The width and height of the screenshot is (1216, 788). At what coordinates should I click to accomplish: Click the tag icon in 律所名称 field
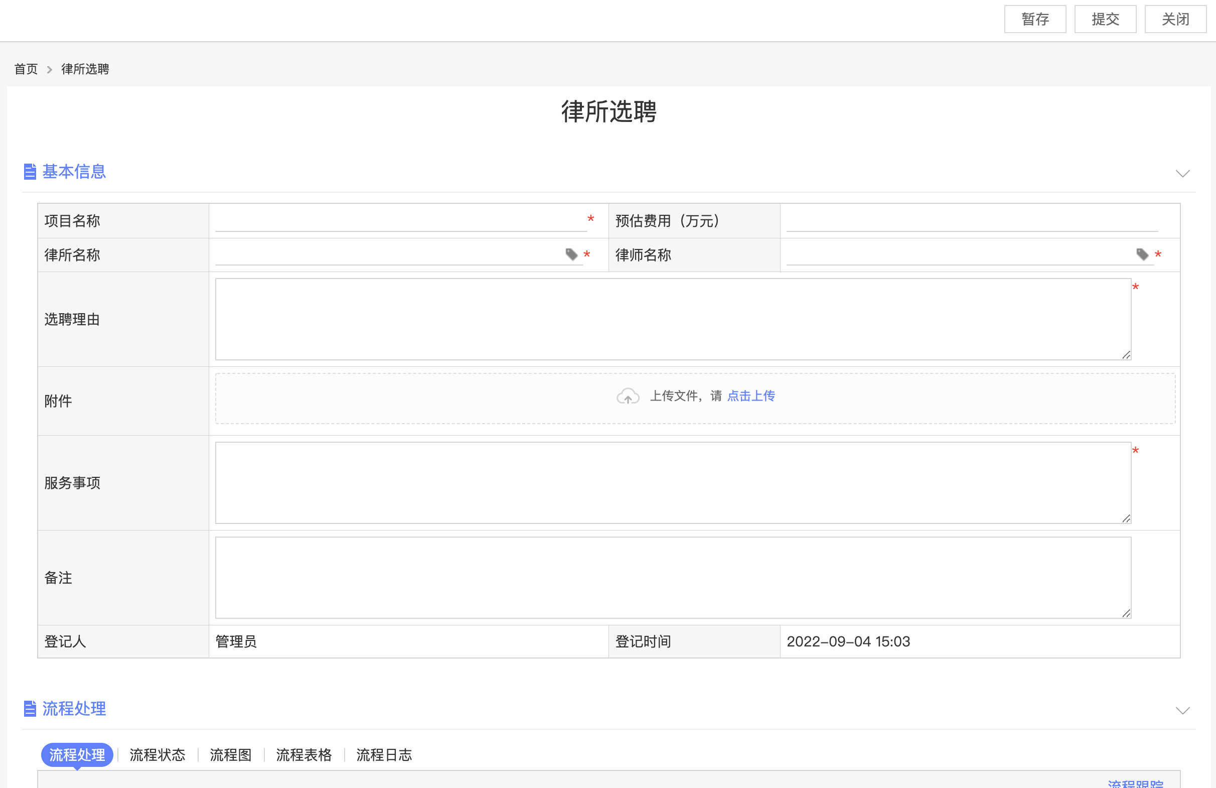[x=571, y=254]
